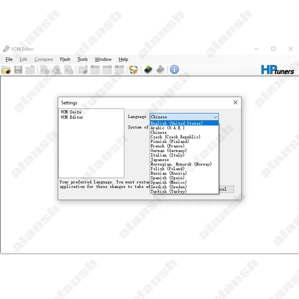Maximize the VCM Editor window
The image size is (299, 299).
tap(273, 49)
